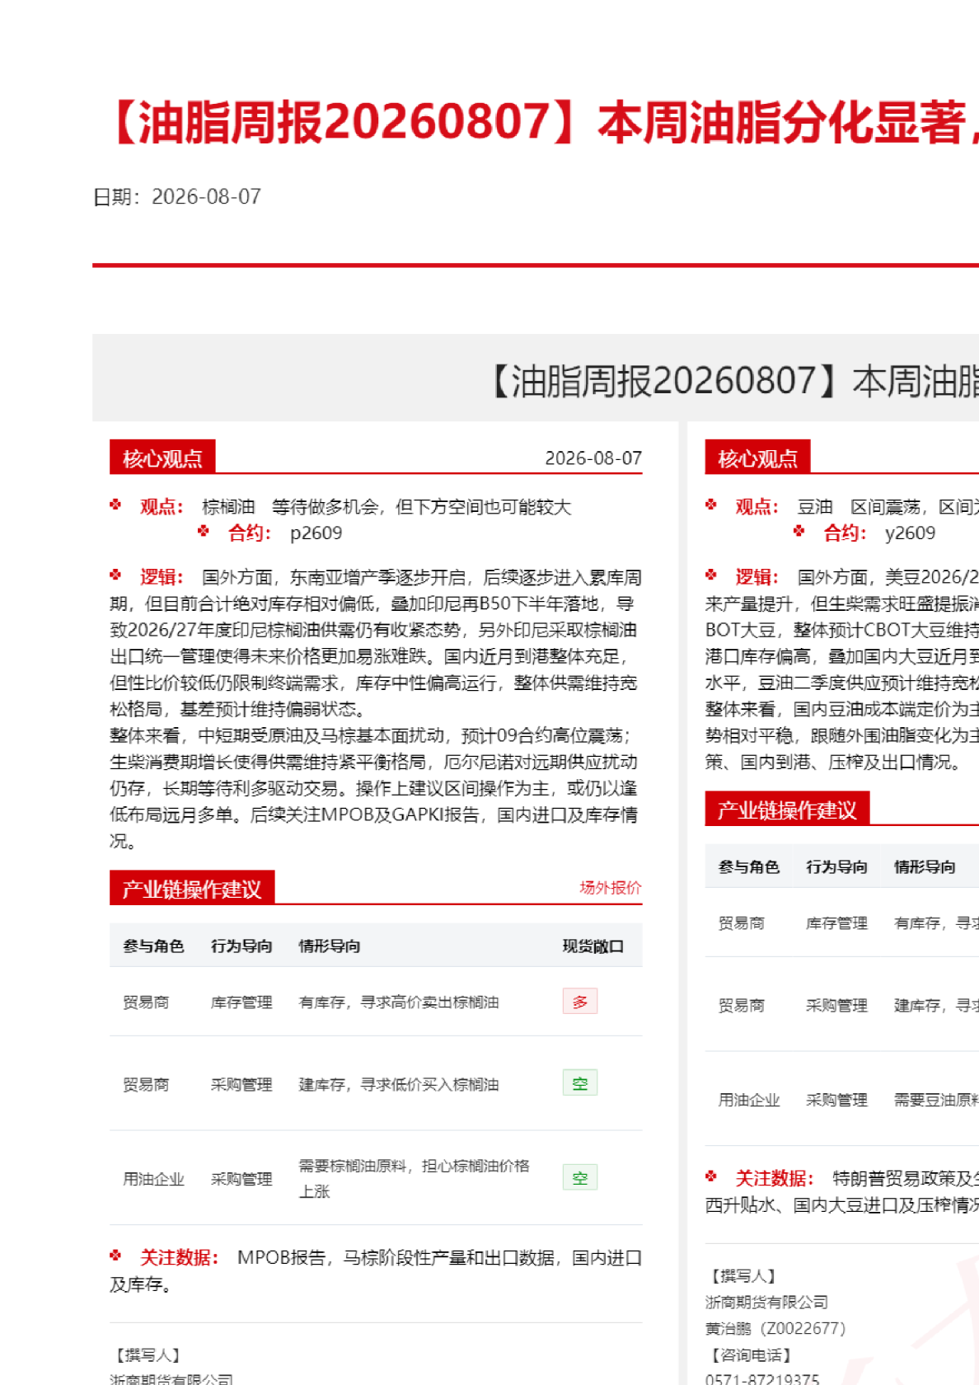Click the date 2026-08-07 beside 核心观点
The image size is (979, 1385).
[593, 458]
